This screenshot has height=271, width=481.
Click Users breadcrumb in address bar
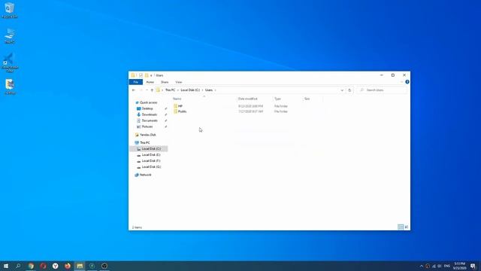click(209, 90)
